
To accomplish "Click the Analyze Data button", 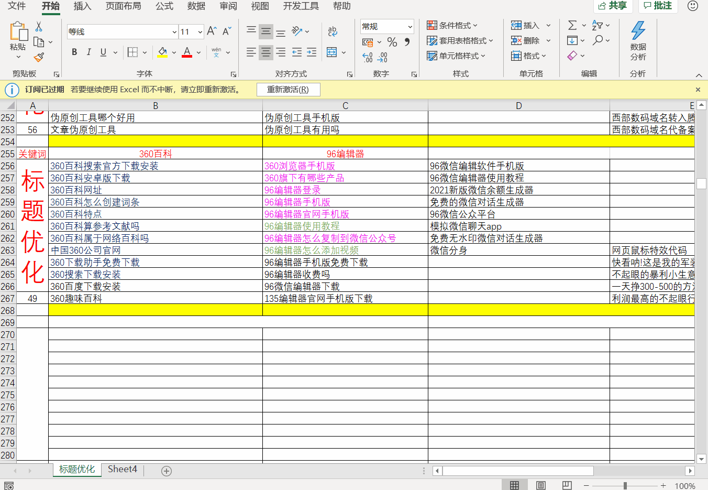I will pos(638,41).
